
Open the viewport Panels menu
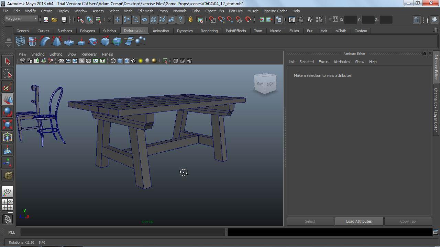click(x=107, y=54)
